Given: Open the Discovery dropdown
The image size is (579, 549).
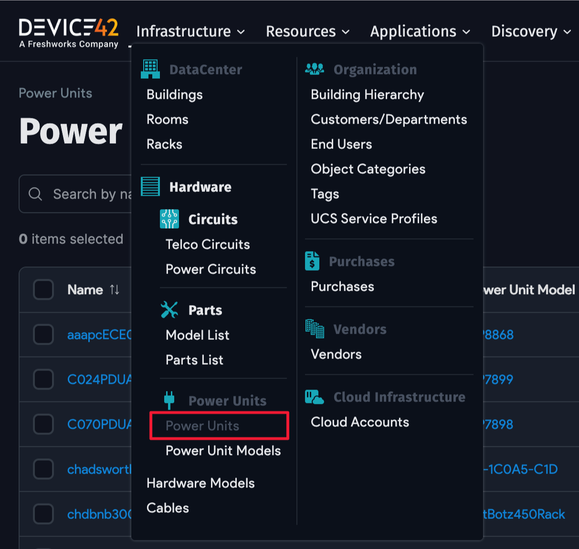Looking at the screenshot, I should point(530,31).
